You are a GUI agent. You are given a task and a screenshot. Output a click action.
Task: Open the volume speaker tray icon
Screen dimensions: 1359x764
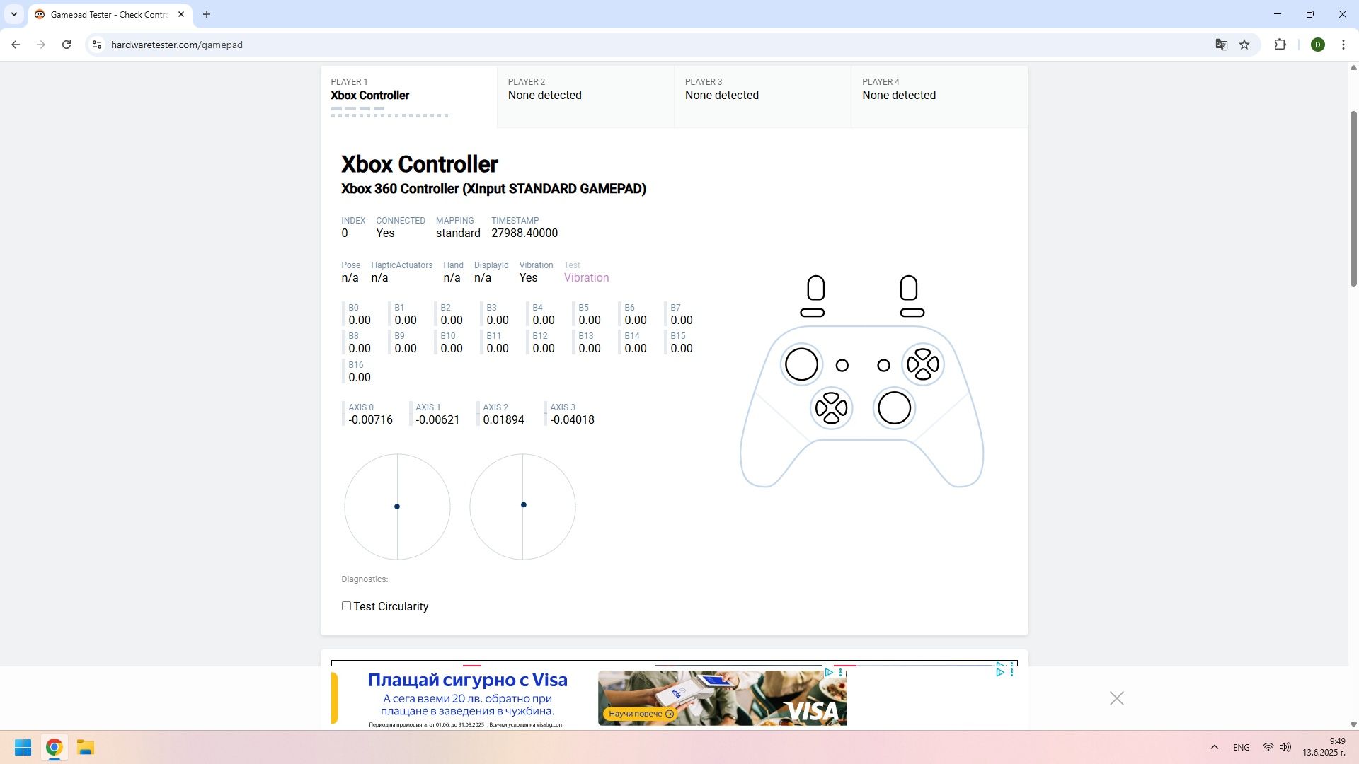pos(1285,747)
